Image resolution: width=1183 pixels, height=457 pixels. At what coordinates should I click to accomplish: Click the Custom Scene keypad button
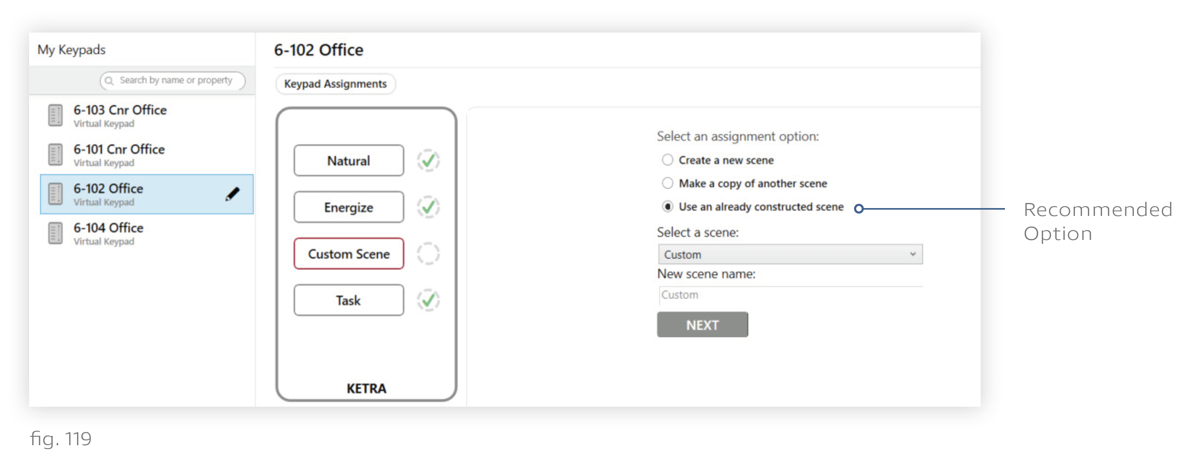349,254
